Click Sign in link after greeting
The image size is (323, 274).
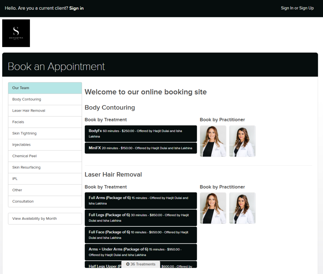point(76,8)
